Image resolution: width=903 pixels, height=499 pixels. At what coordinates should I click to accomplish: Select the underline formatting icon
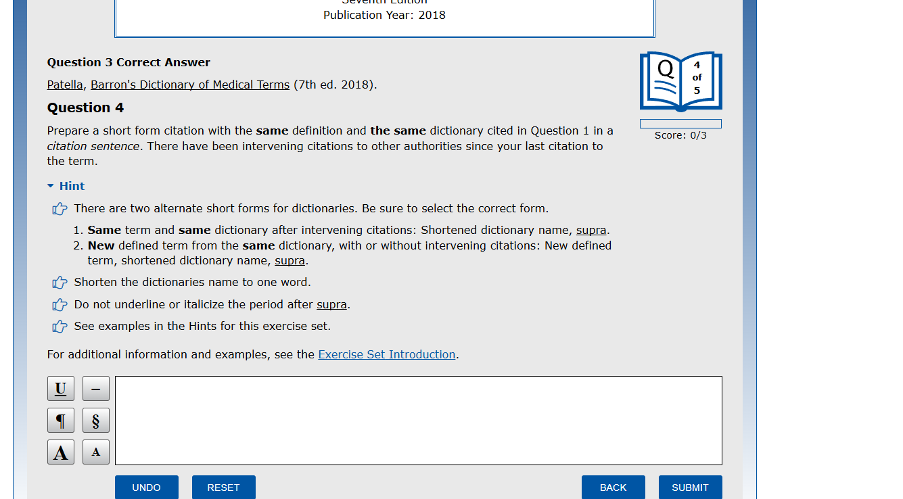click(60, 388)
